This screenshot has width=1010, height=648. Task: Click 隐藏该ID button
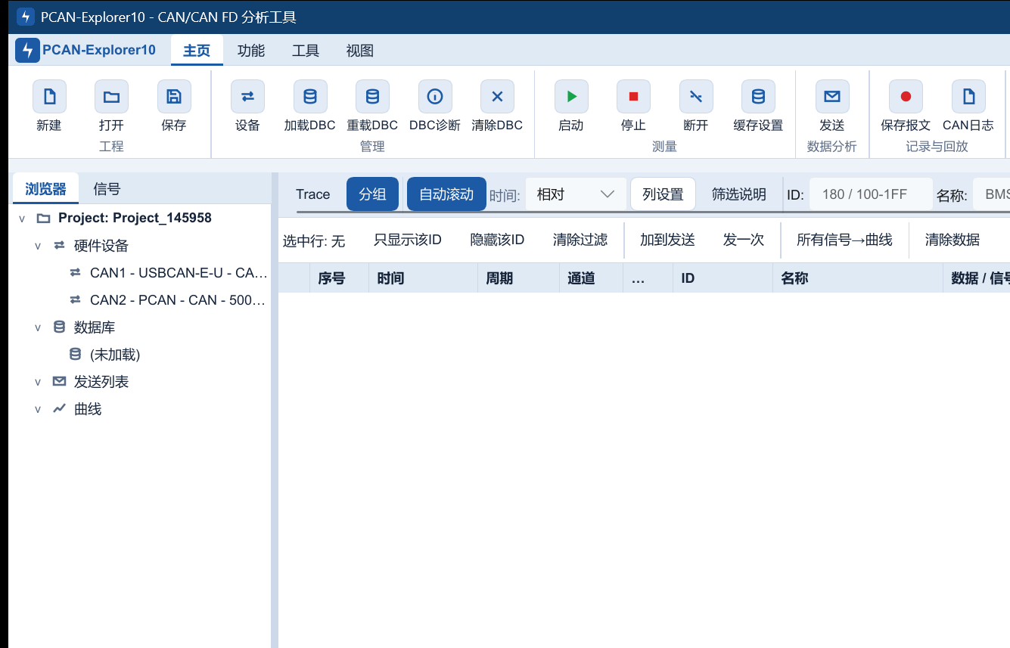coord(497,240)
